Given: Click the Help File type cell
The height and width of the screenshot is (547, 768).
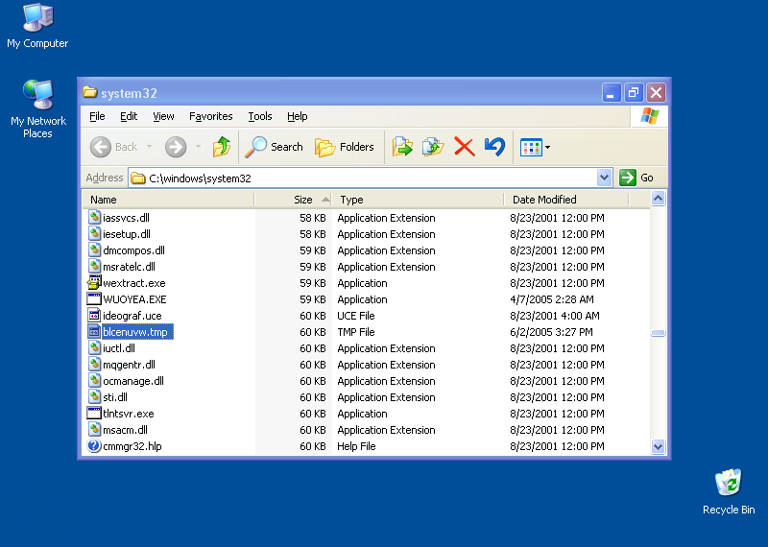Looking at the screenshot, I should (356, 446).
